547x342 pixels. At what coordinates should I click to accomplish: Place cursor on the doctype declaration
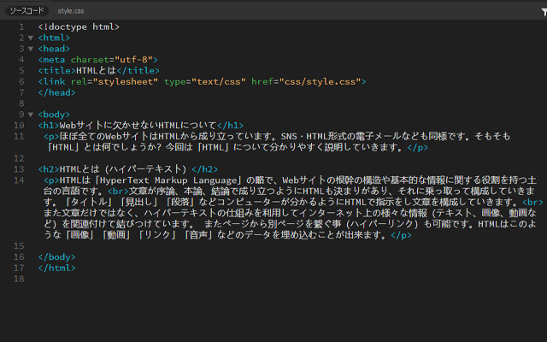(x=79, y=27)
